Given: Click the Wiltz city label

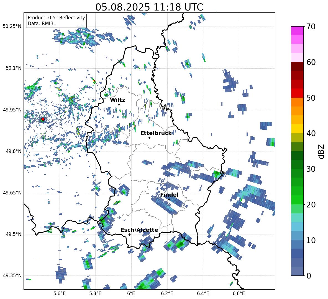Looking at the screenshot, I should (117, 100).
